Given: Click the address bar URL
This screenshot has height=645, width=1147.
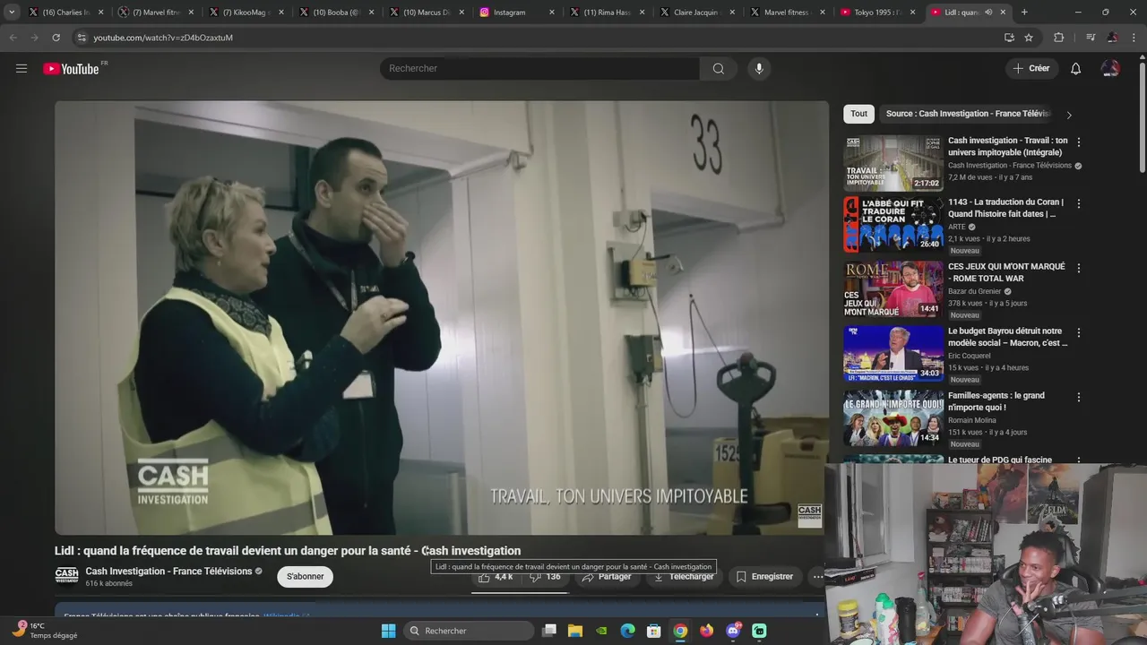Looking at the screenshot, I should tap(163, 38).
